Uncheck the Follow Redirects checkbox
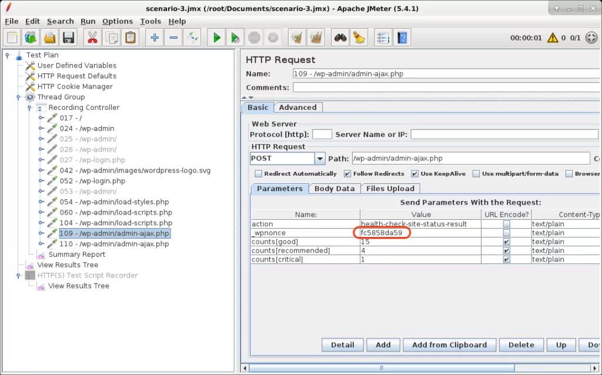This screenshot has width=602, height=375. point(347,174)
